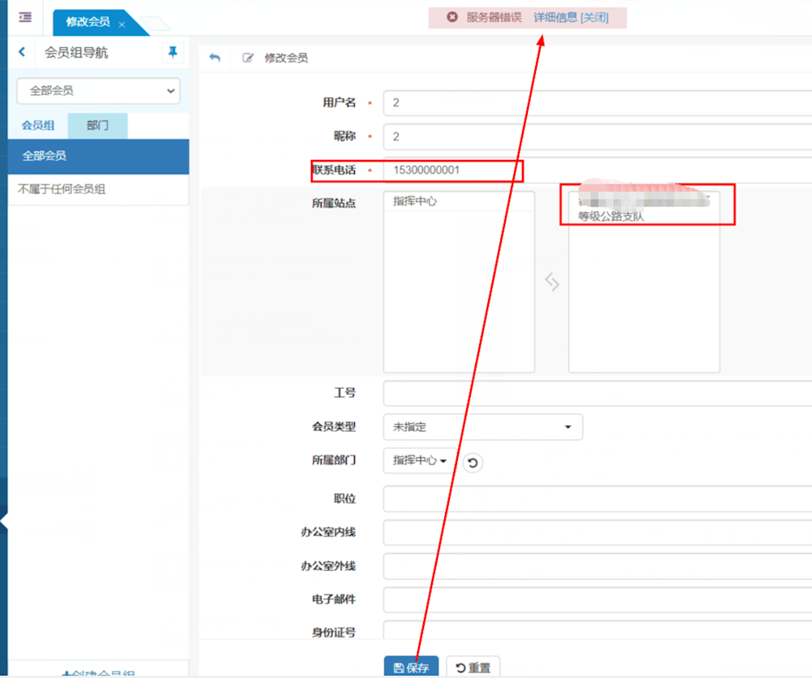This screenshot has width=812, height=678.
Task: Dismiss the 服务器错误 alert via 关闭
Action: [594, 17]
